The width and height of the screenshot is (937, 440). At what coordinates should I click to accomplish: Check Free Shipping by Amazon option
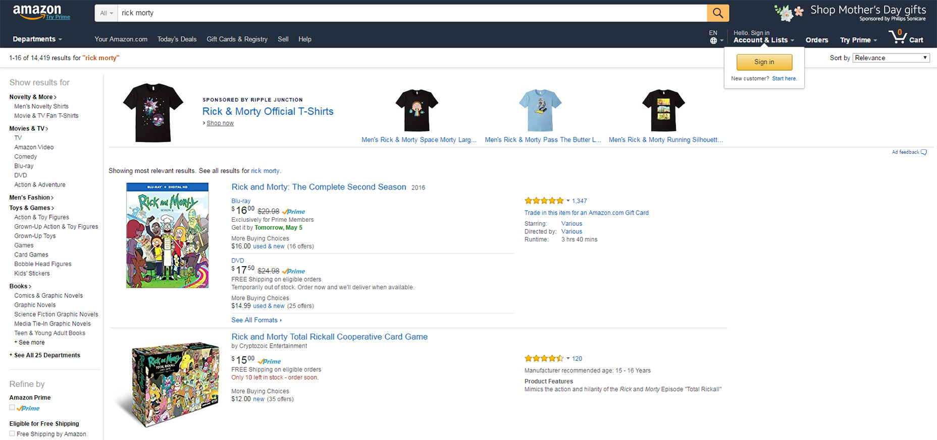12,433
